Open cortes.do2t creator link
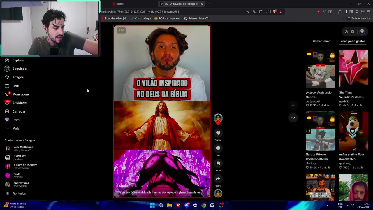373x210 pixels. tap(313, 101)
